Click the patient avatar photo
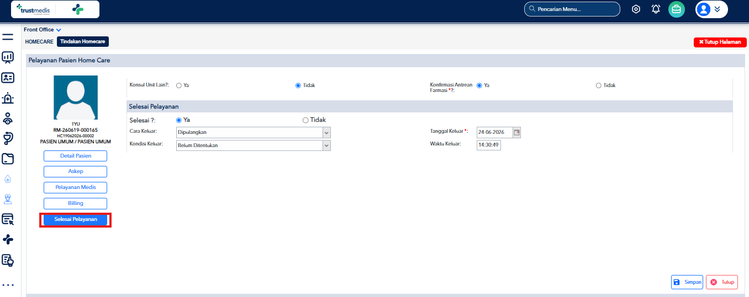This screenshot has height=297, width=749. coord(76,98)
